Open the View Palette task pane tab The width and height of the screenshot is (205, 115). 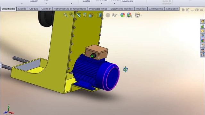coord(202,36)
